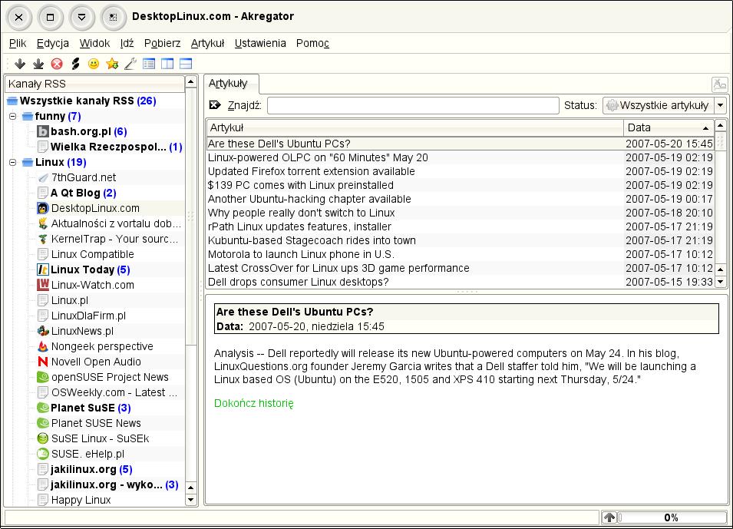Select KernelTrap feed icon
This screenshot has height=529, width=733.
point(43,239)
